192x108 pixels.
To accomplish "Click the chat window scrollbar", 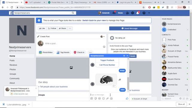I will pos(128,84).
